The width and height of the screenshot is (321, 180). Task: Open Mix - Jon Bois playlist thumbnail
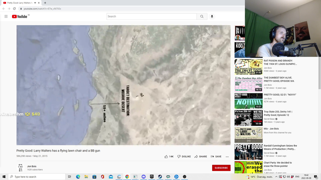(249, 135)
